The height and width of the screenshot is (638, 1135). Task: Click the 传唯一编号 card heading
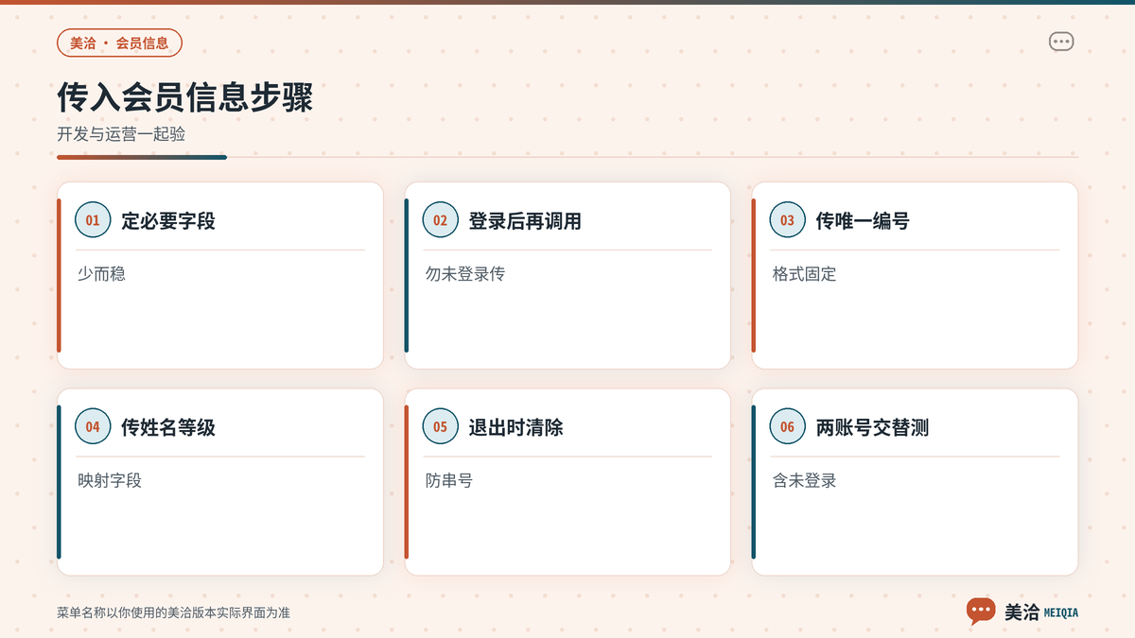tap(863, 221)
